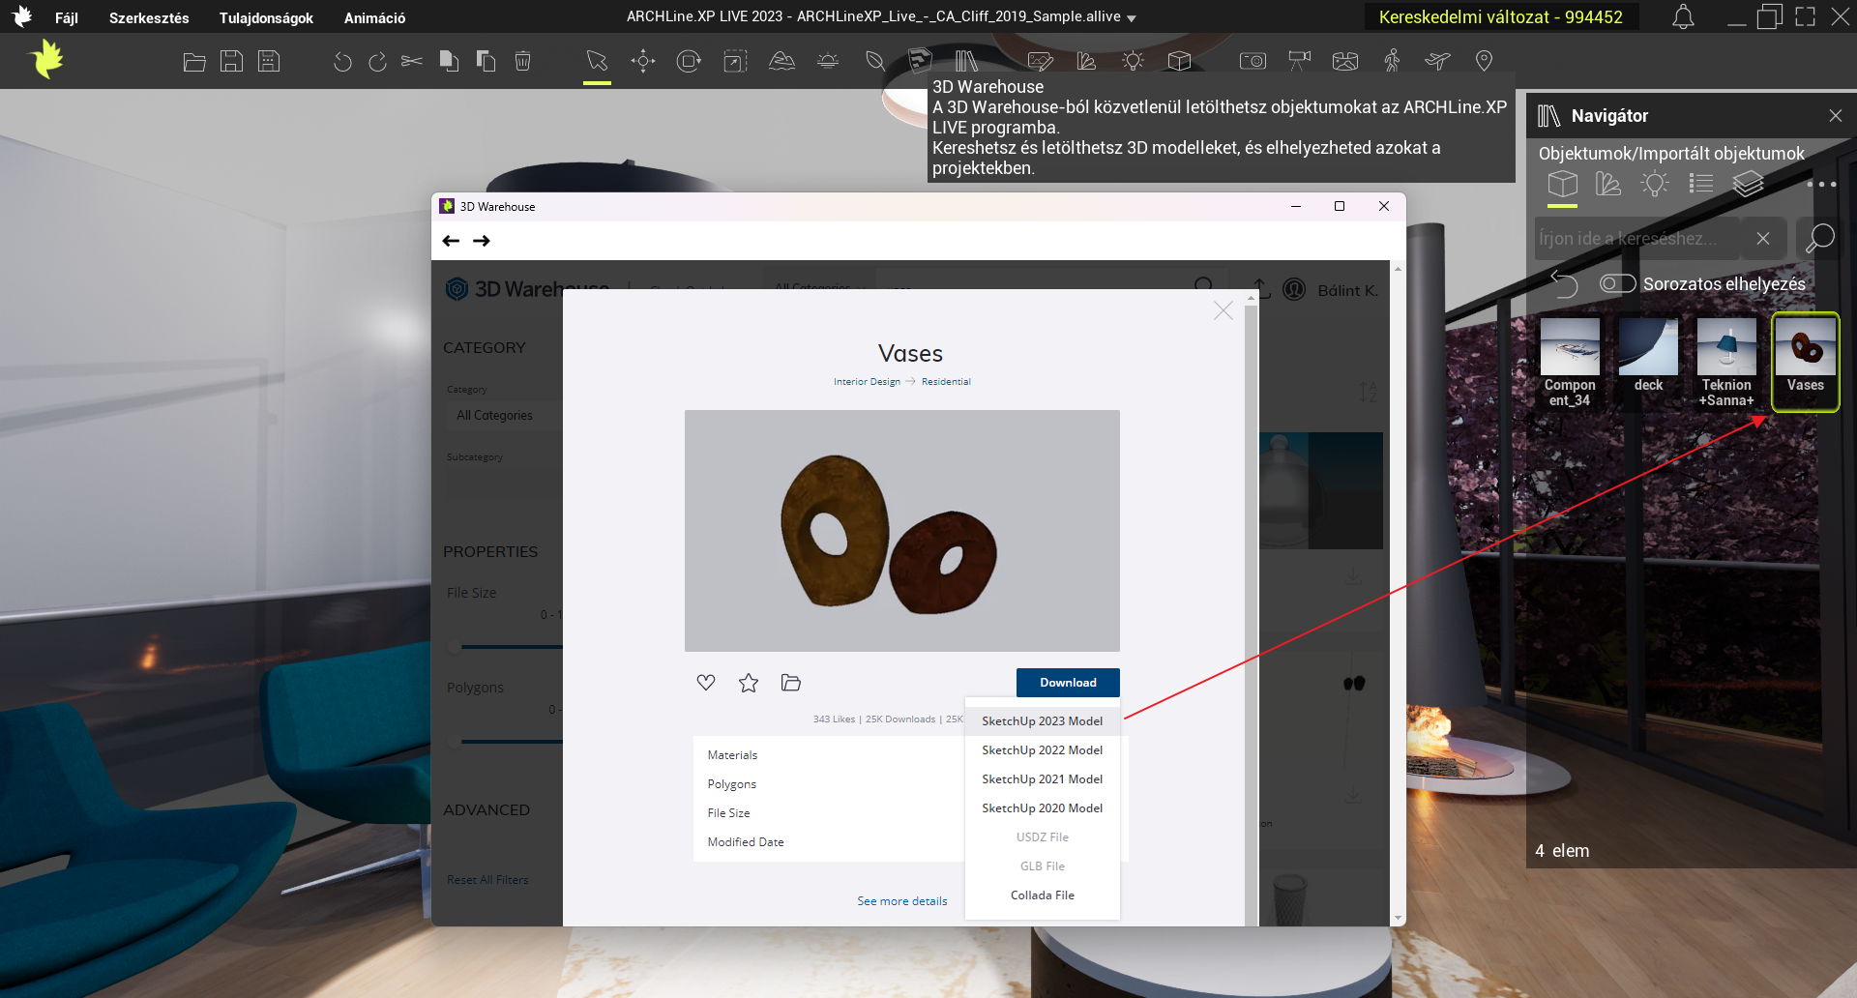Switch to Layers tab in Navigator
Image resolution: width=1857 pixels, height=998 pixels.
pos(1748,184)
